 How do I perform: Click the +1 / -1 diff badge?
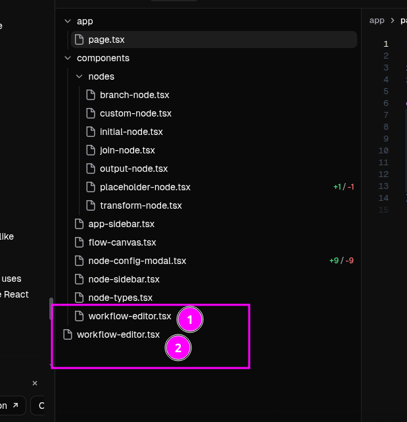click(x=344, y=187)
